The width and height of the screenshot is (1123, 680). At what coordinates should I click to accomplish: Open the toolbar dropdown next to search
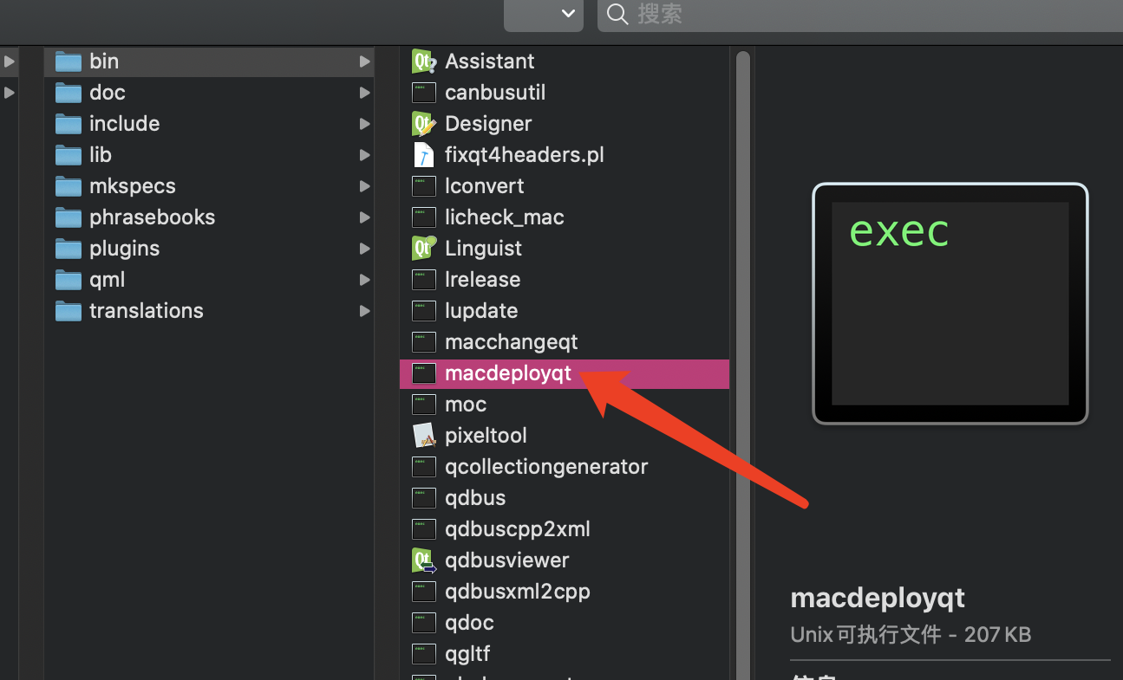click(544, 15)
